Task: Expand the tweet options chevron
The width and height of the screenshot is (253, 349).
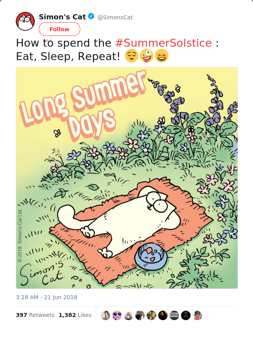Action: click(x=49, y=41)
